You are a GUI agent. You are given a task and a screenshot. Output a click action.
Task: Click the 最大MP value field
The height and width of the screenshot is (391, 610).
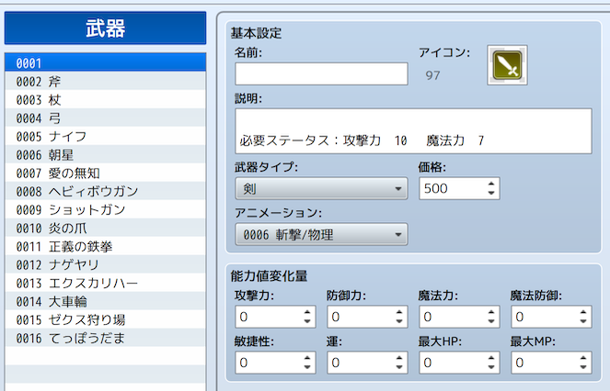coord(542,363)
